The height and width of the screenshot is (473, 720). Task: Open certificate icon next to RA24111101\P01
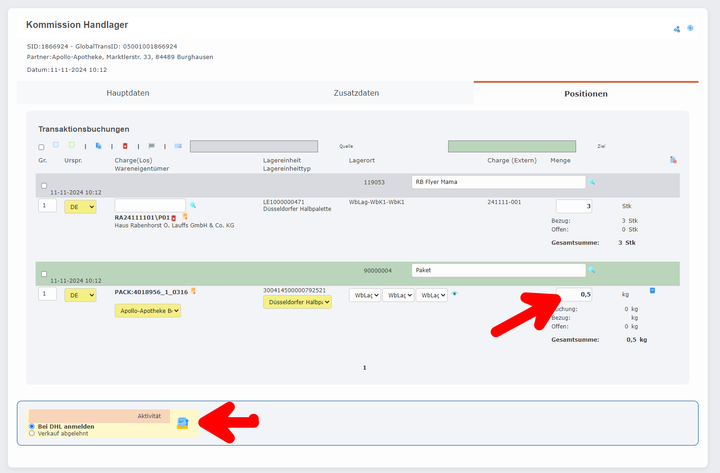point(185,216)
